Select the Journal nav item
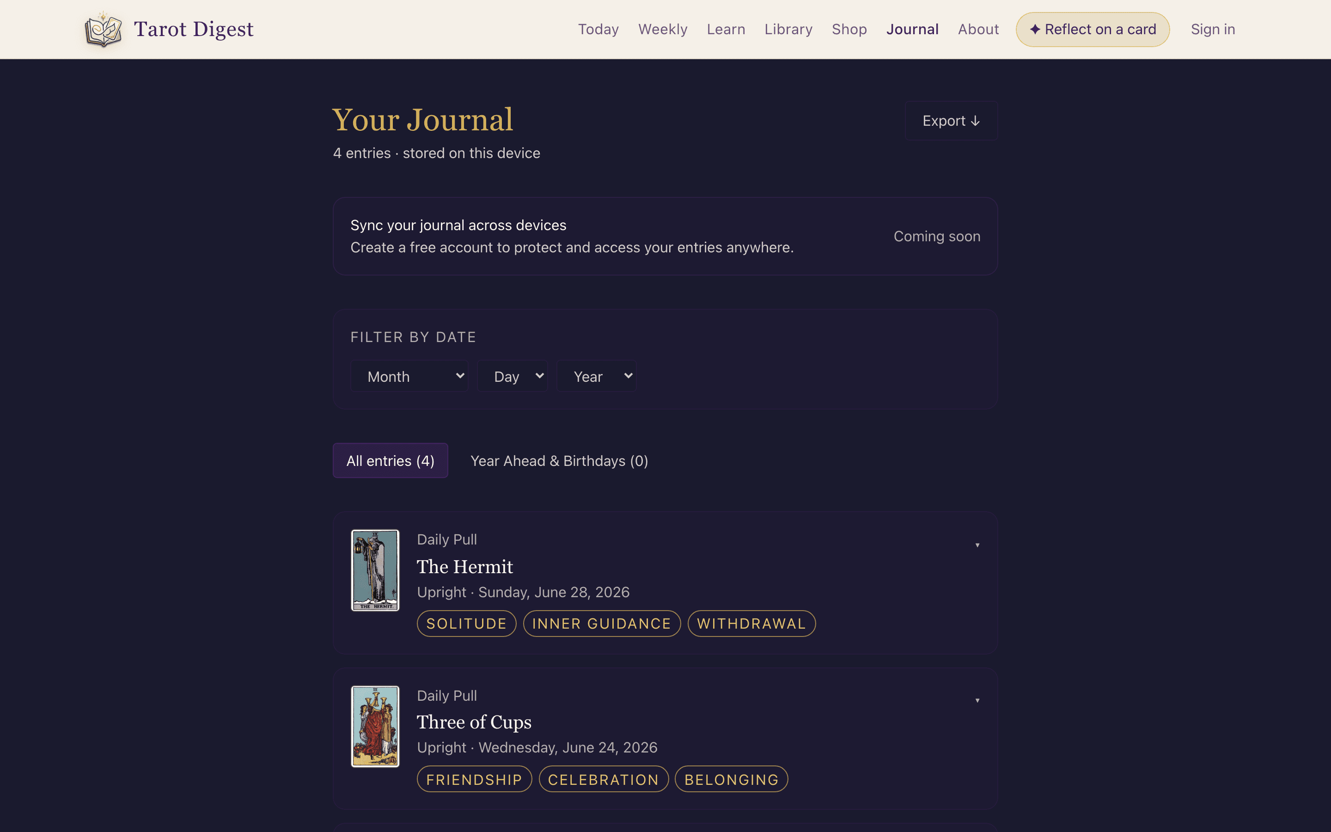1331x832 pixels. (912, 29)
